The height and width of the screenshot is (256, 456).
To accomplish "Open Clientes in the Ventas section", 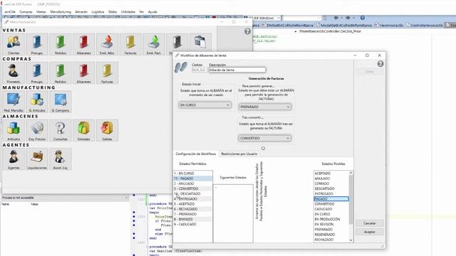I will tap(14, 44).
